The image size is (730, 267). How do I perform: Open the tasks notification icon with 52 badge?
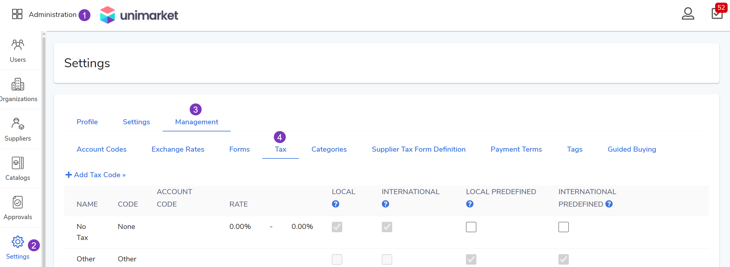(717, 14)
